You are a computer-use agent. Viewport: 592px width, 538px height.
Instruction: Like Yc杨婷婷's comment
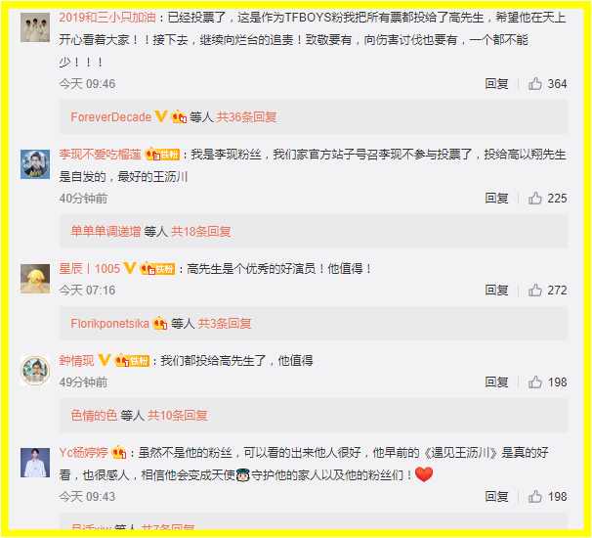tap(535, 496)
